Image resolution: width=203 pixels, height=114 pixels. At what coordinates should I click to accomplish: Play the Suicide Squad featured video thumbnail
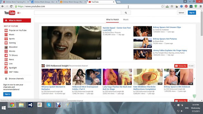coord(71,43)
